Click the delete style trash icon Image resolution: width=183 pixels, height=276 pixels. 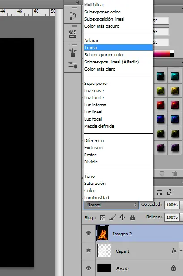174,174
